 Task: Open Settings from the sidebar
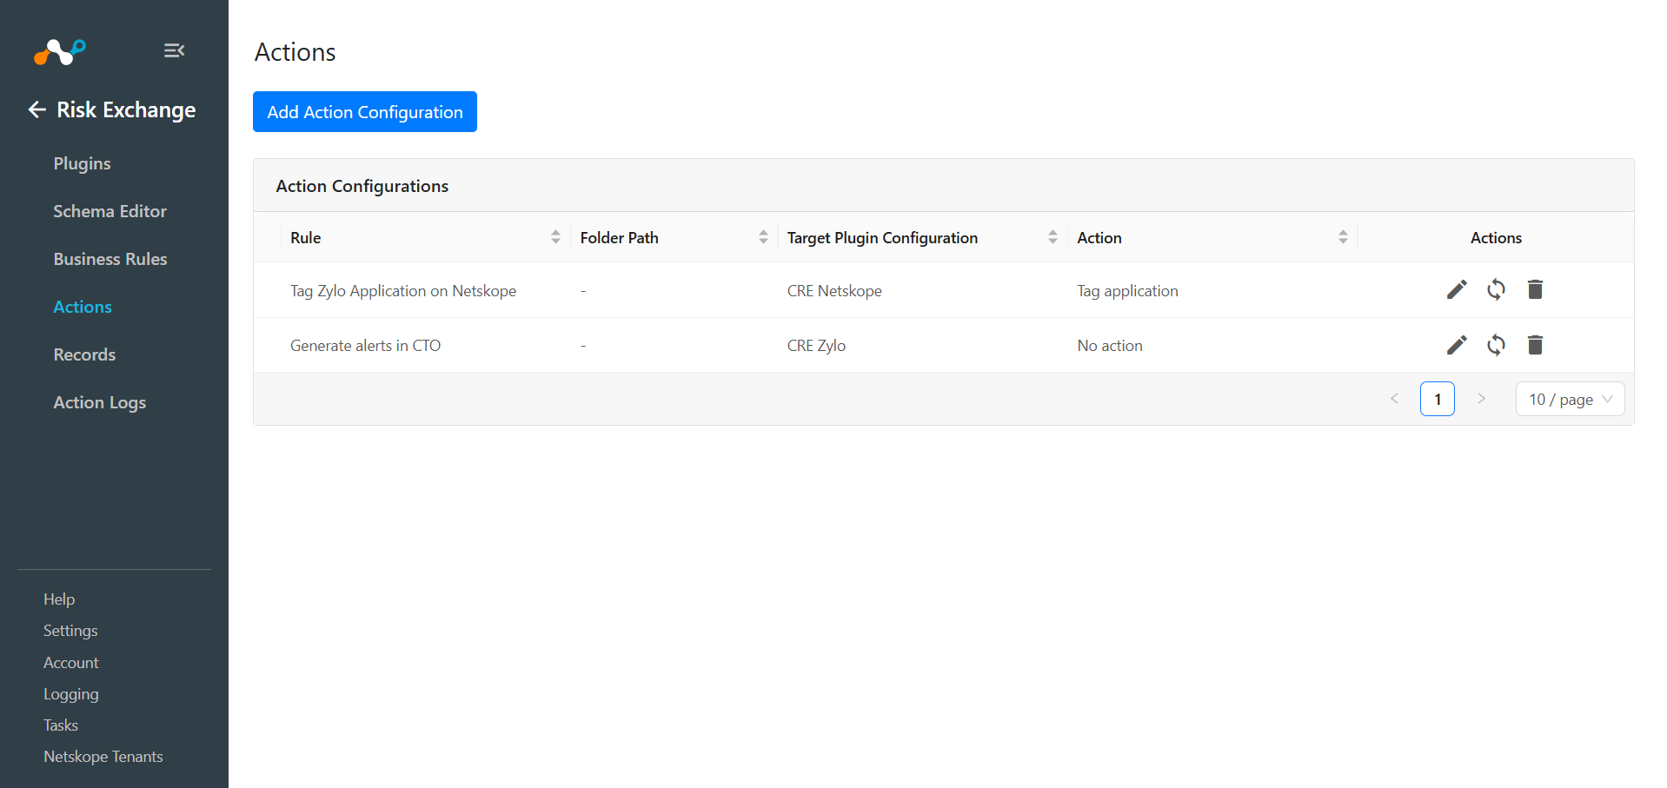coord(70,631)
